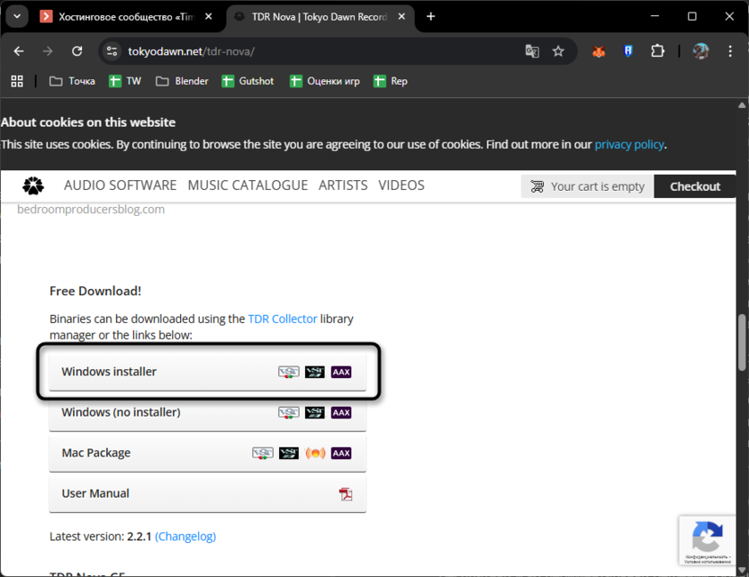Click the forward navigation arrow
This screenshot has width=749, height=577.
click(x=48, y=51)
